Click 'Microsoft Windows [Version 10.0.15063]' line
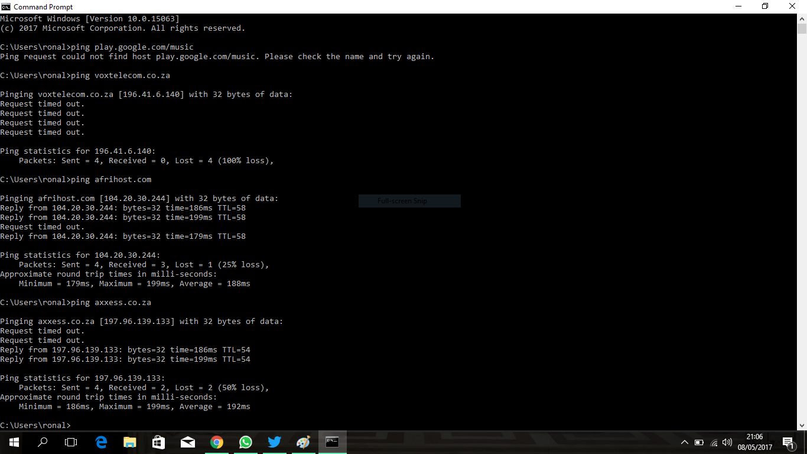 [90, 18]
